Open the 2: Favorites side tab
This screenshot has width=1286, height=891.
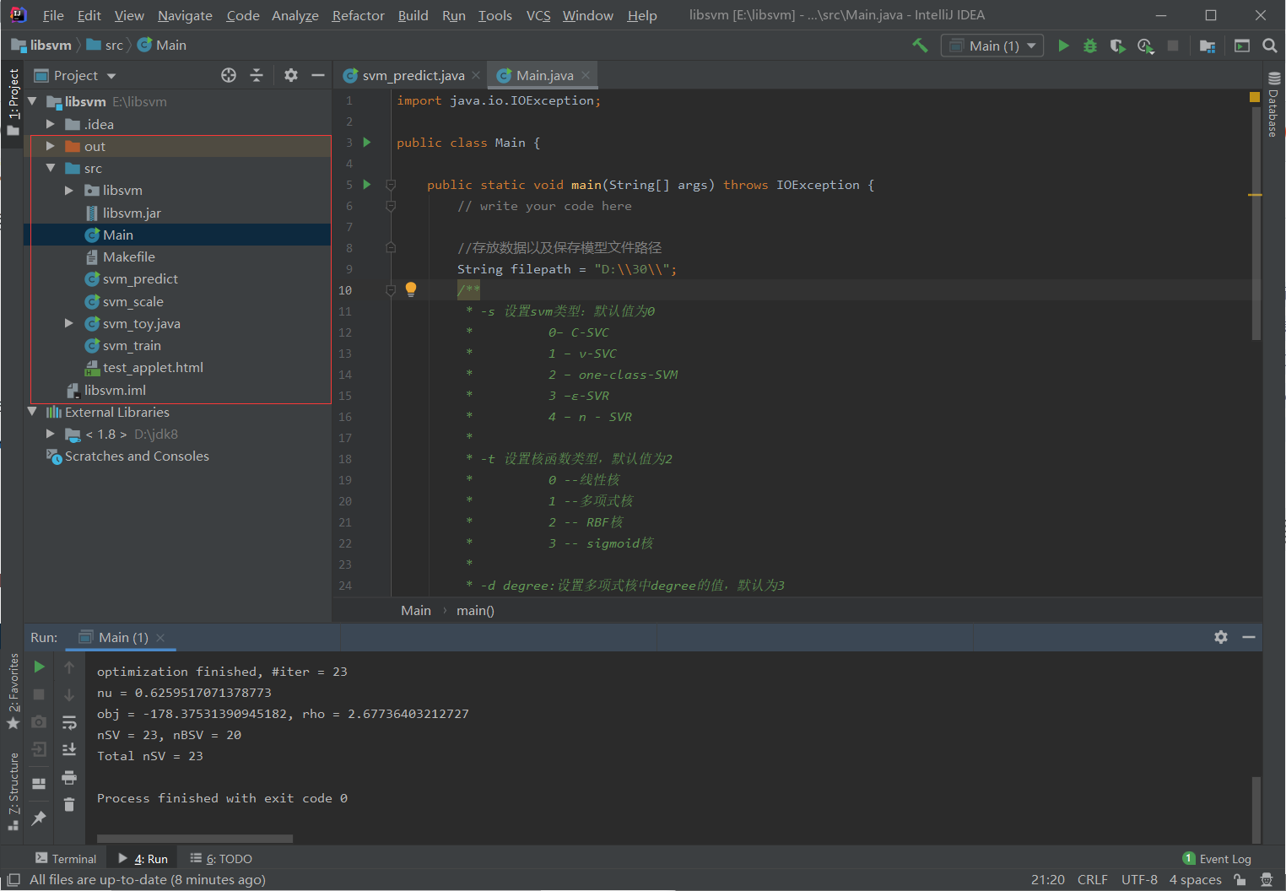click(13, 692)
